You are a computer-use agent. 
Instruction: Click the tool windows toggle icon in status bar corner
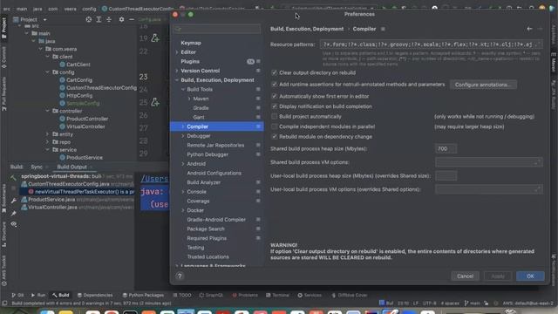coord(4,304)
